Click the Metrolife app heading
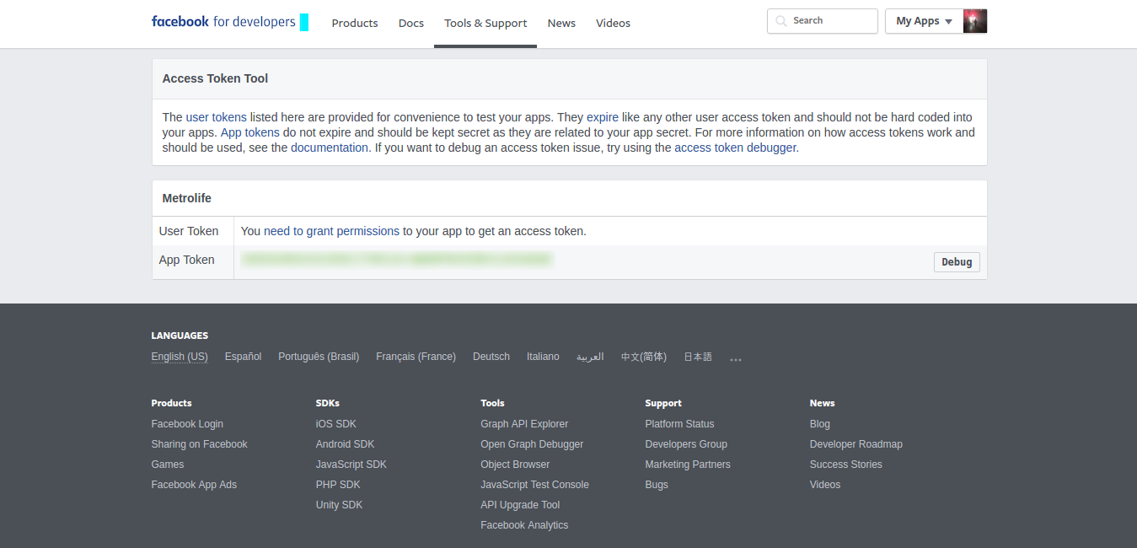This screenshot has height=548, width=1137. point(187,198)
